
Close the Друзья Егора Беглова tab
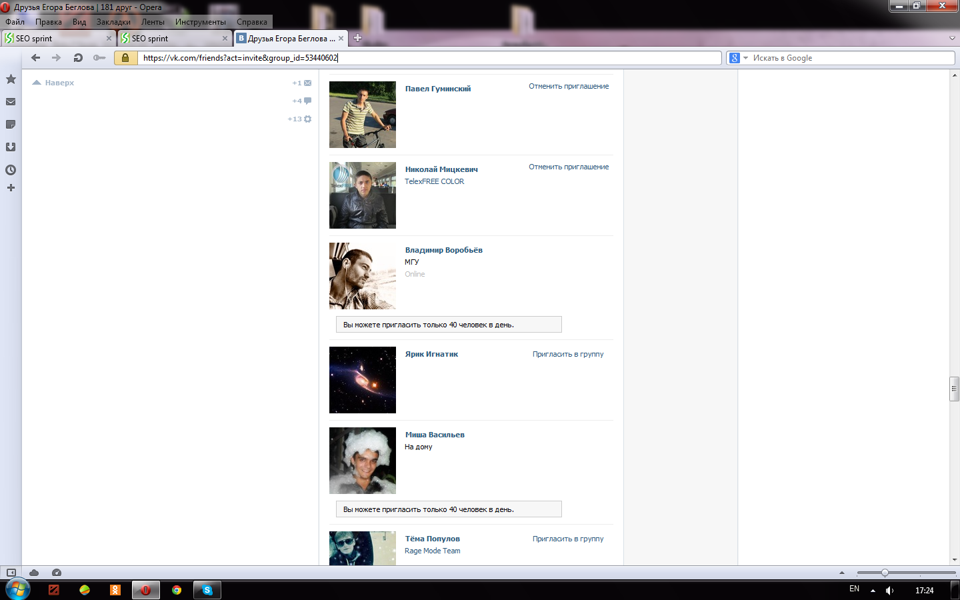coord(341,39)
